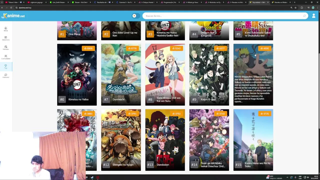Screen dimensions: 320x180
Task: Click the #12 rank badge
Action: tap(106, 164)
